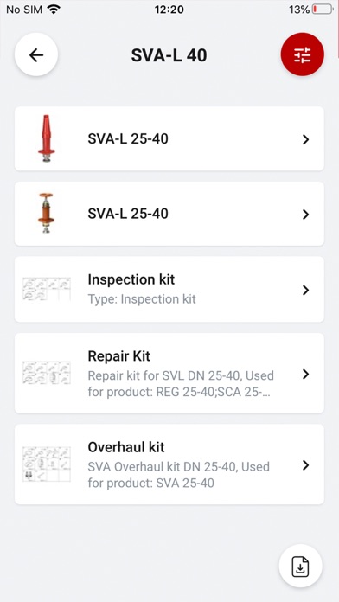The image size is (339, 602).
Task: Open the Inspection kit item title
Action: [x=131, y=279]
